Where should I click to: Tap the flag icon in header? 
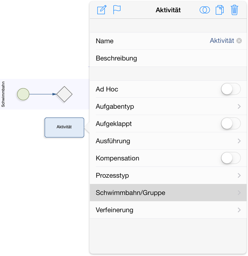click(x=117, y=10)
